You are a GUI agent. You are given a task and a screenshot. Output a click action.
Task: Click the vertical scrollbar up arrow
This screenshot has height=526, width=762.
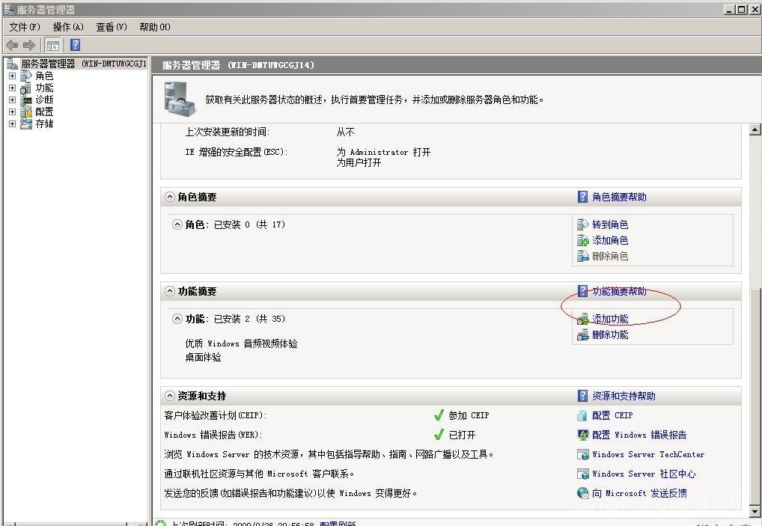pos(755,129)
